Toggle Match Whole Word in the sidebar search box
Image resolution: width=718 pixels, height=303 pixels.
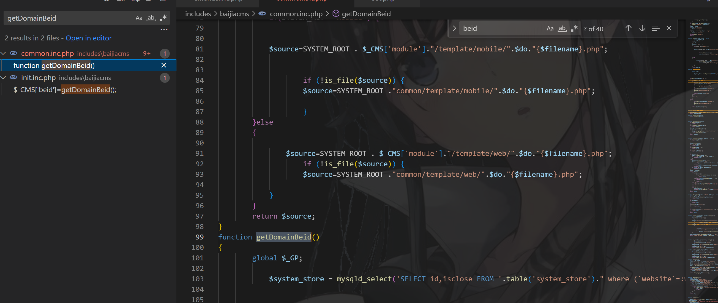point(151,18)
